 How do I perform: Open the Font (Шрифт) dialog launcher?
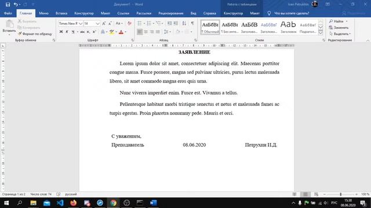132,40
